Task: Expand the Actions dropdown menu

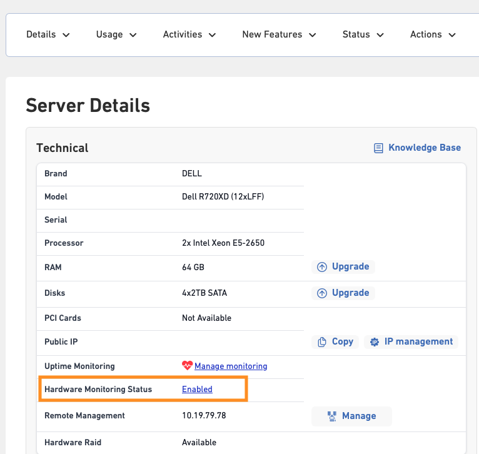Action: click(433, 34)
